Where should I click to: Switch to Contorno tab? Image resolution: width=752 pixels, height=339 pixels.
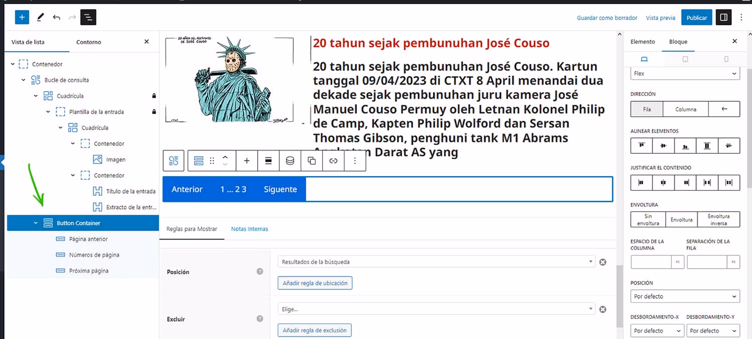click(x=89, y=42)
